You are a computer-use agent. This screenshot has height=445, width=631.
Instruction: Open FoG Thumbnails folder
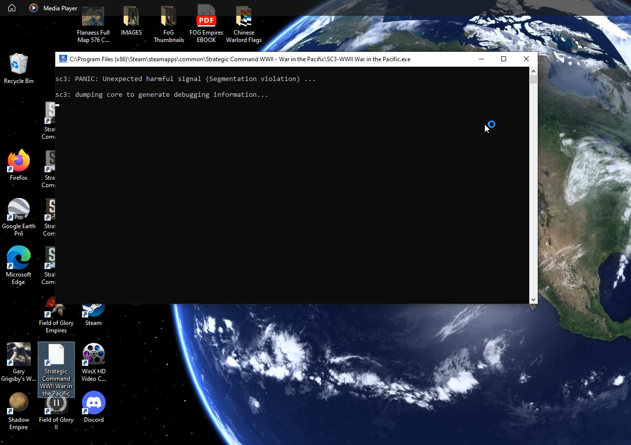[169, 25]
